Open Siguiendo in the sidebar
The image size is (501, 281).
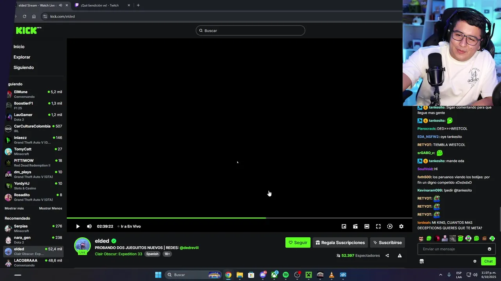[x=23, y=68]
